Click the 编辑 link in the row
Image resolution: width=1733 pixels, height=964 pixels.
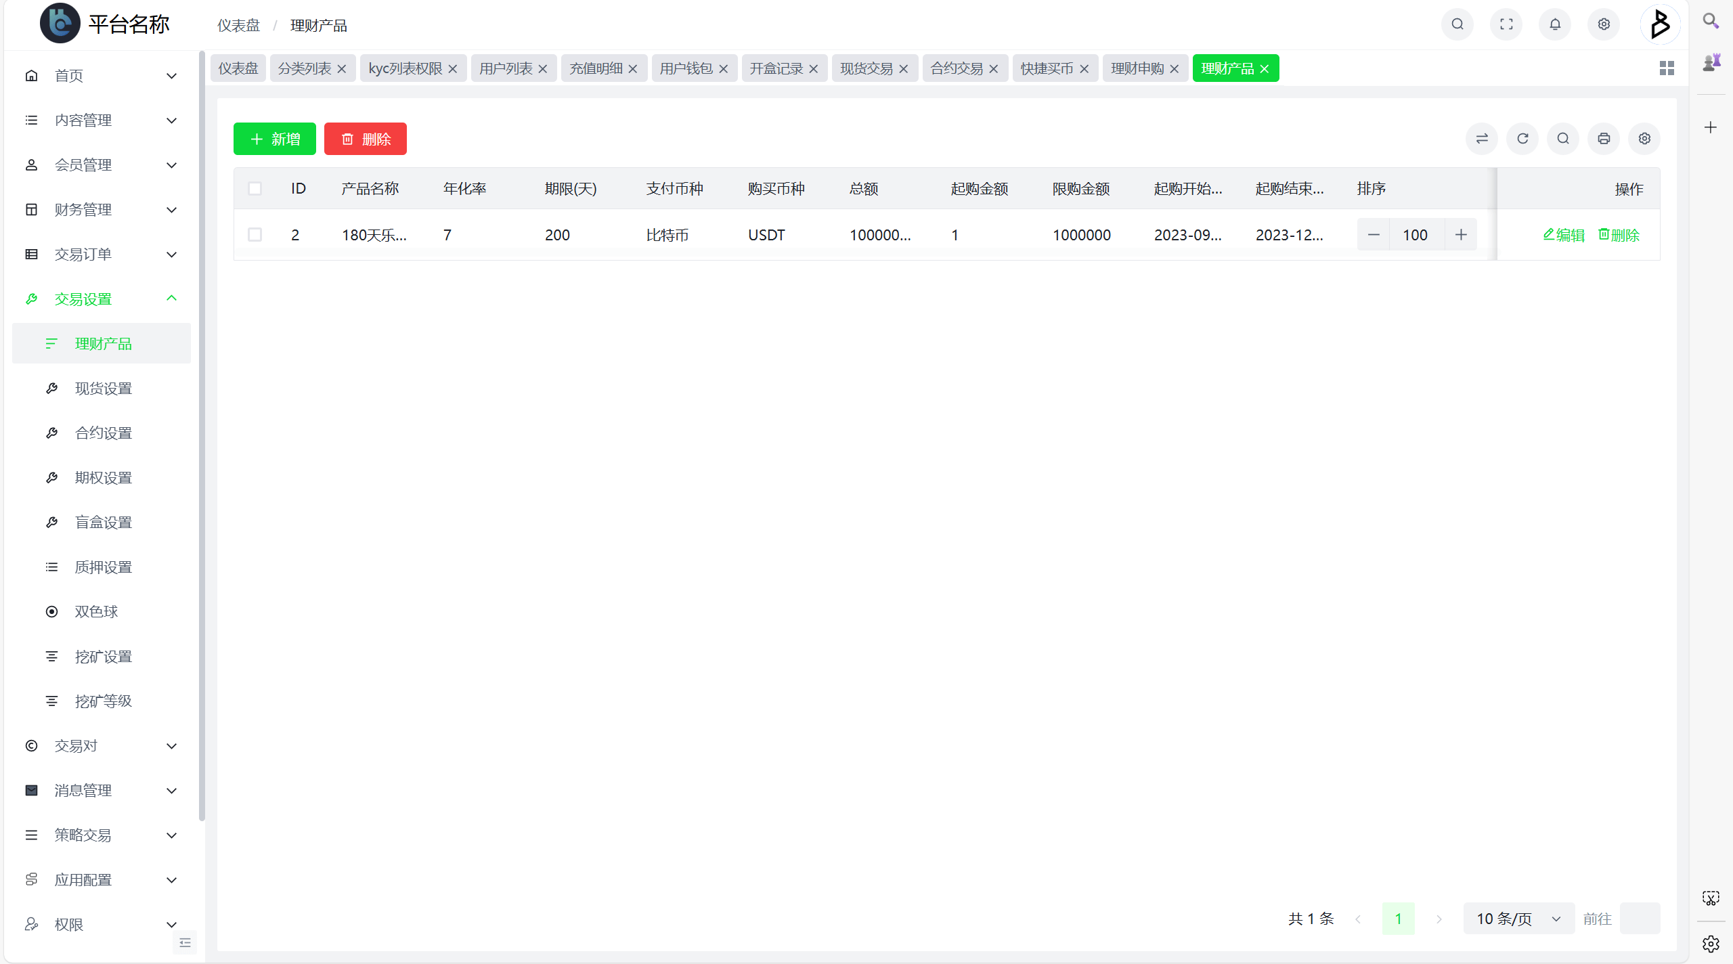(1564, 235)
